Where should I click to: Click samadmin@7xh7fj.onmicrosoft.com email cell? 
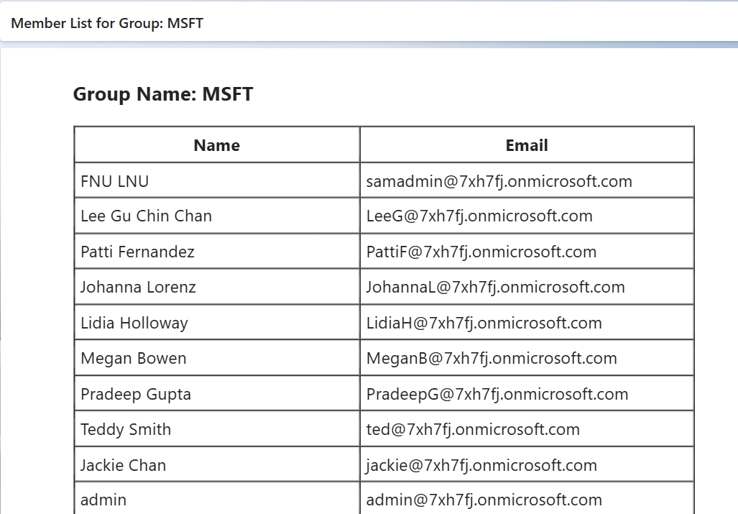499,181
